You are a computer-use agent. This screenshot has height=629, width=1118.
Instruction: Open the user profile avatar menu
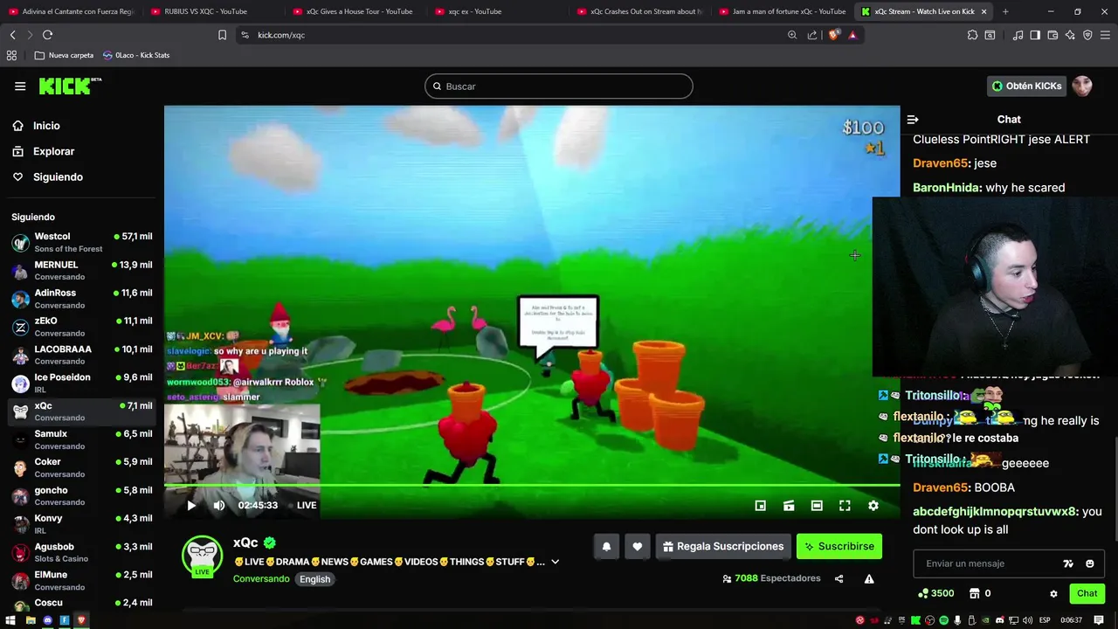pos(1082,86)
